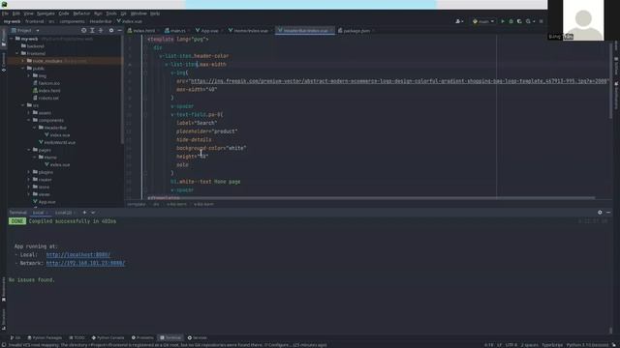
Task: Collapse the public folder
Action: 23,69
